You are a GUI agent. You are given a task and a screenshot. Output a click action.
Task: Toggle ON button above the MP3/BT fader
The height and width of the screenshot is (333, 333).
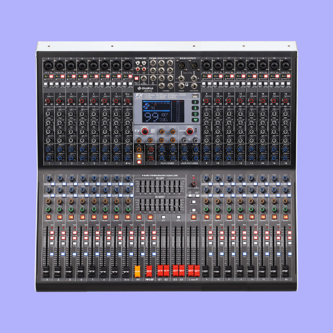click(x=150, y=217)
